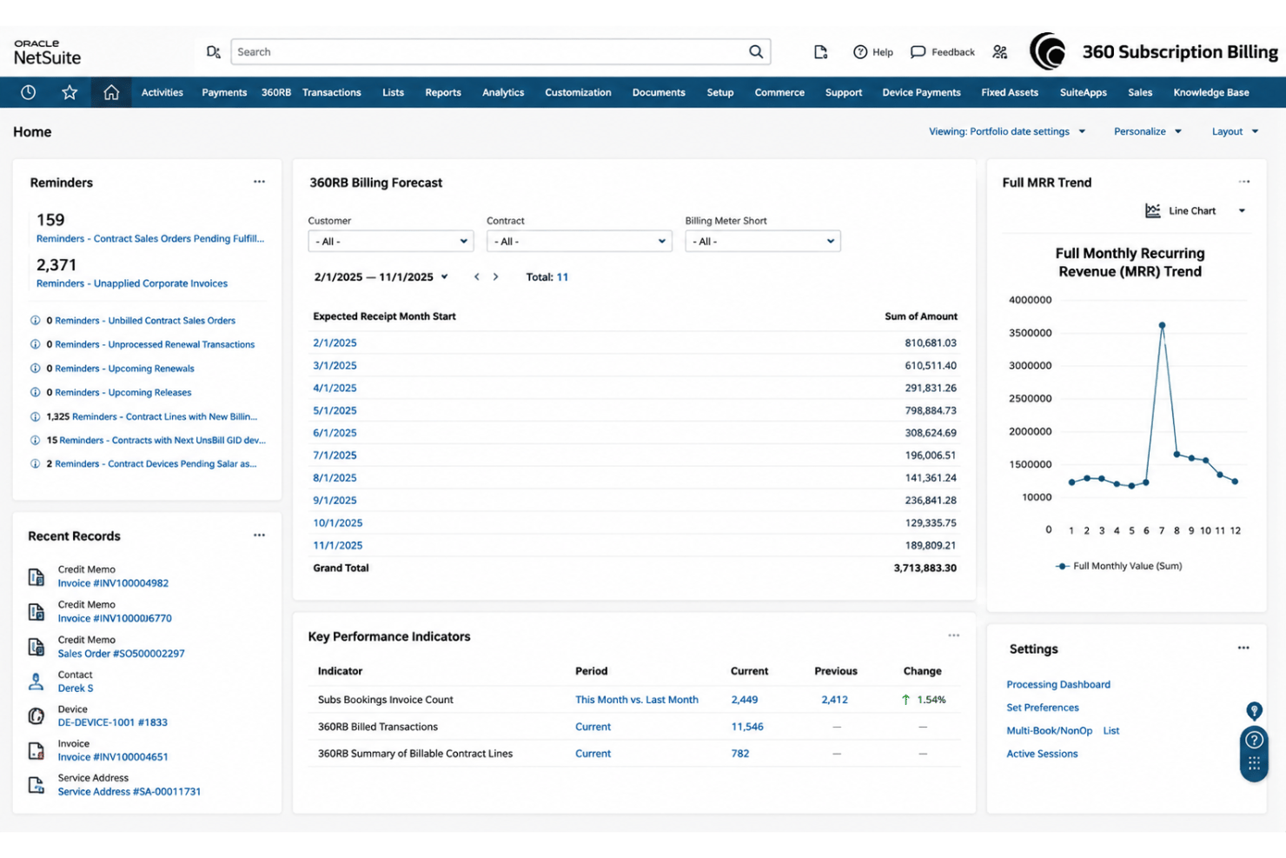
Task: Open the Personalize dropdown
Action: (1148, 131)
